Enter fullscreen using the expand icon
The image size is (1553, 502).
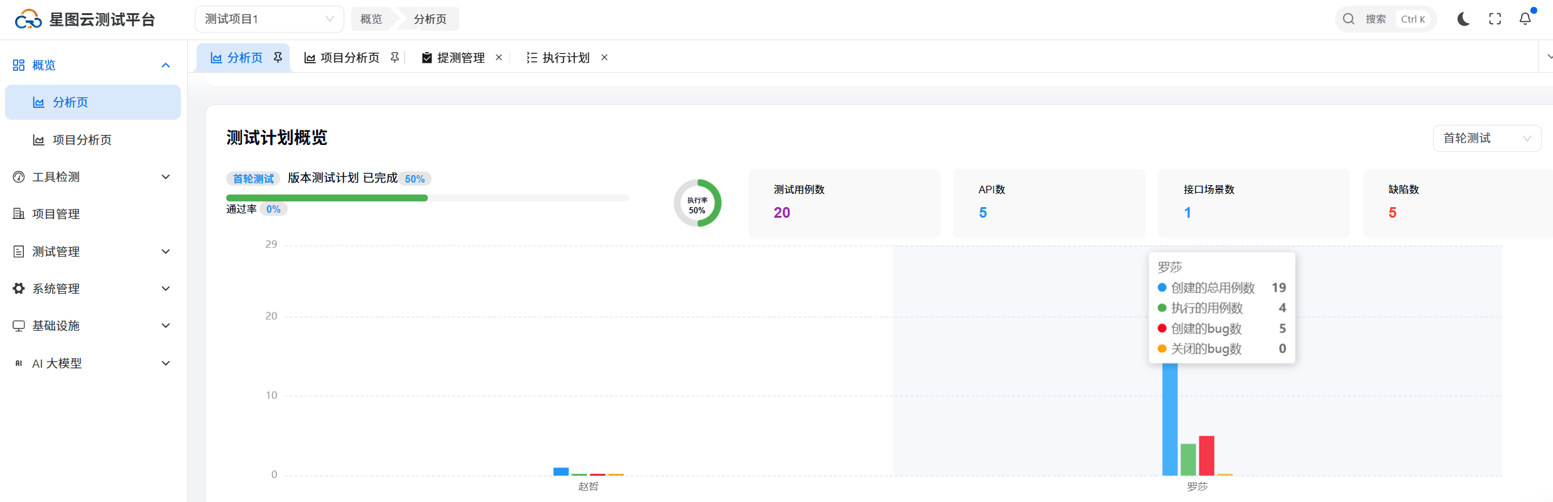(1495, 19)
